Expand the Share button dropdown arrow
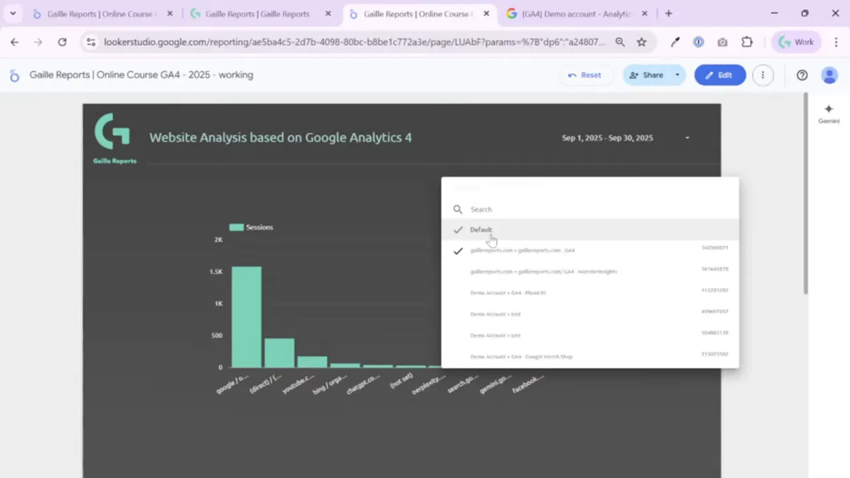The height and width of the screenshot is (478, 850). coord(677,75)
